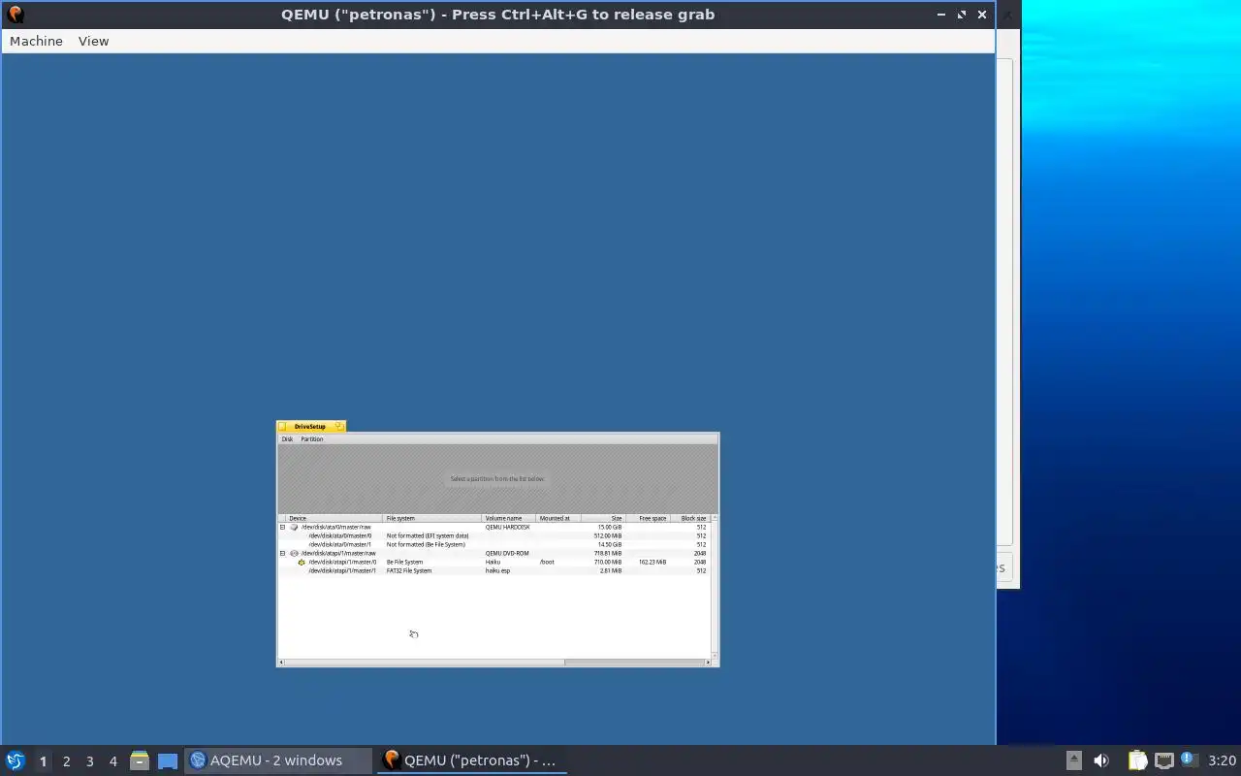Open the Partition menu in DriveSetup

coord(312,439)
